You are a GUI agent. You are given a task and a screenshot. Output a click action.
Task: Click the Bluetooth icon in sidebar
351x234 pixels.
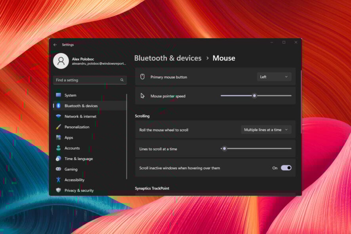click(58, 105)
